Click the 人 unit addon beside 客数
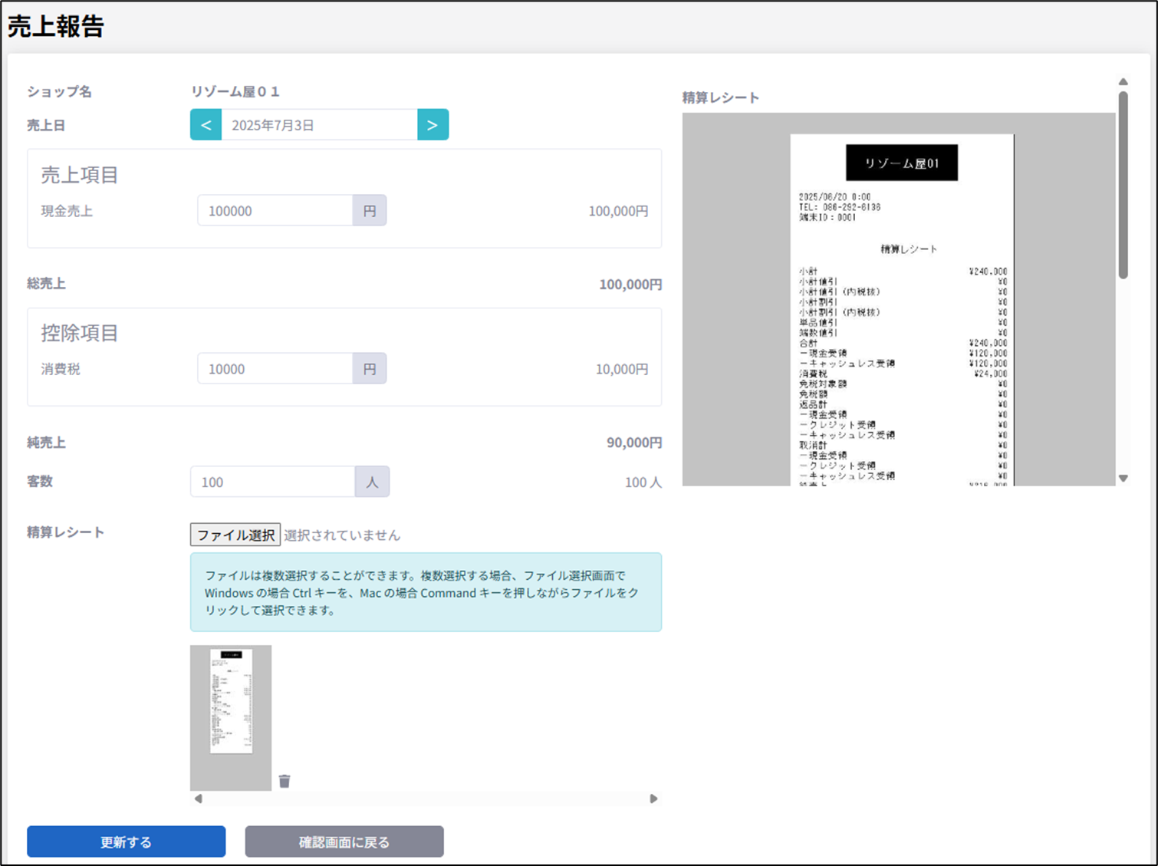 coord(372,482)
